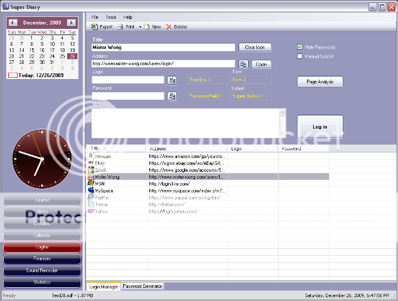Delete the entry using red X icon

click(168, 27)
